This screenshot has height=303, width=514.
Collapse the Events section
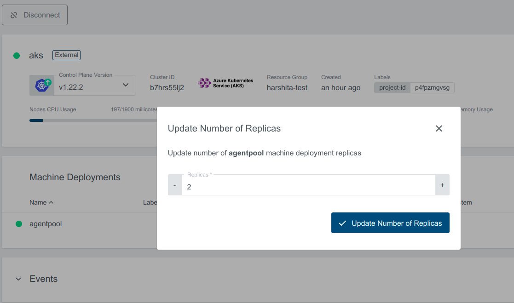point(18,279)
